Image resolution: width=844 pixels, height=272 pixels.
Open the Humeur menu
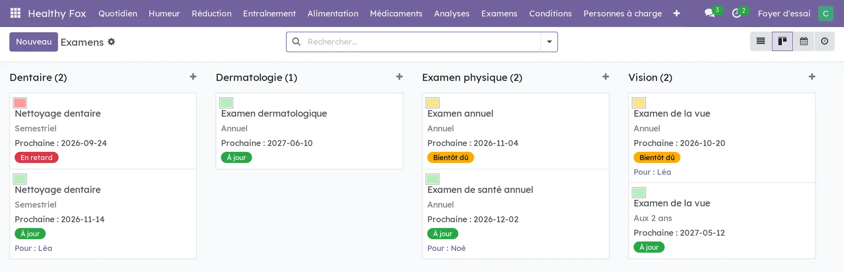pos(164,13)
